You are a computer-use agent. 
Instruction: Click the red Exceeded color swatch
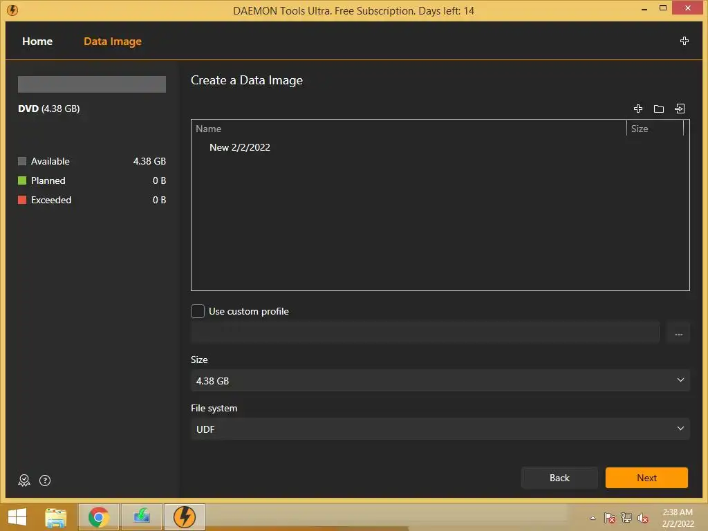[22, 200]
